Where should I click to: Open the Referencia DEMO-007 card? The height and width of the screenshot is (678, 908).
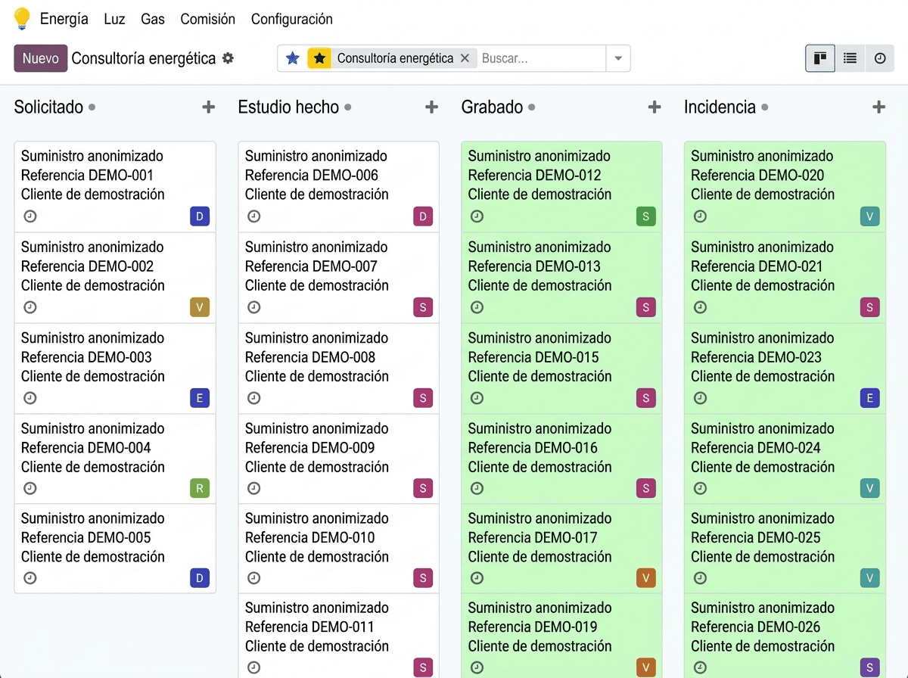click(x=338, y=278)
